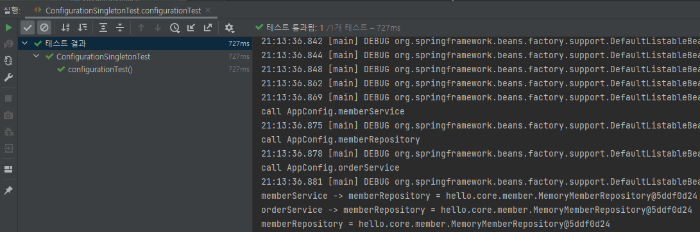Expand all test nodes icon
Screen dimensions: 700x232
coord(103,27)
